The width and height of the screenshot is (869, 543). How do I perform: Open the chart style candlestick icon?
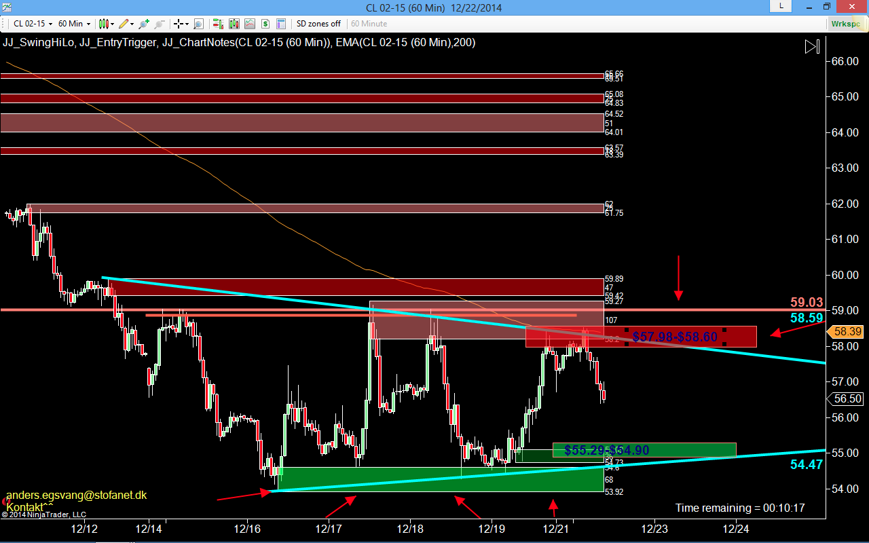point(105,24)
